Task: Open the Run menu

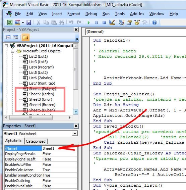Action: point(106,14)
